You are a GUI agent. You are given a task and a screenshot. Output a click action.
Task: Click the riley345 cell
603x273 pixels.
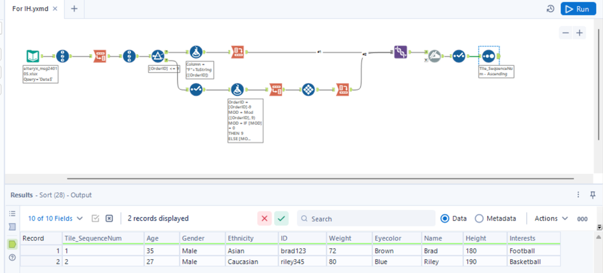[302, 262]
